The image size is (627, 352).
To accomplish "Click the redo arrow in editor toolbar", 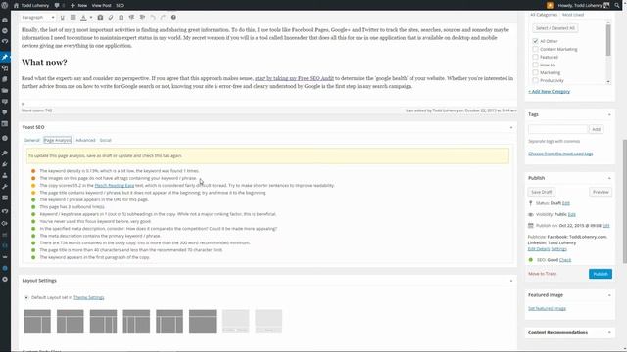I will 163,18.
